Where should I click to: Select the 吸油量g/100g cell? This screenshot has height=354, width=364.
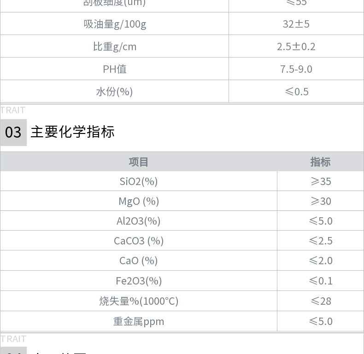coord(114,23)
